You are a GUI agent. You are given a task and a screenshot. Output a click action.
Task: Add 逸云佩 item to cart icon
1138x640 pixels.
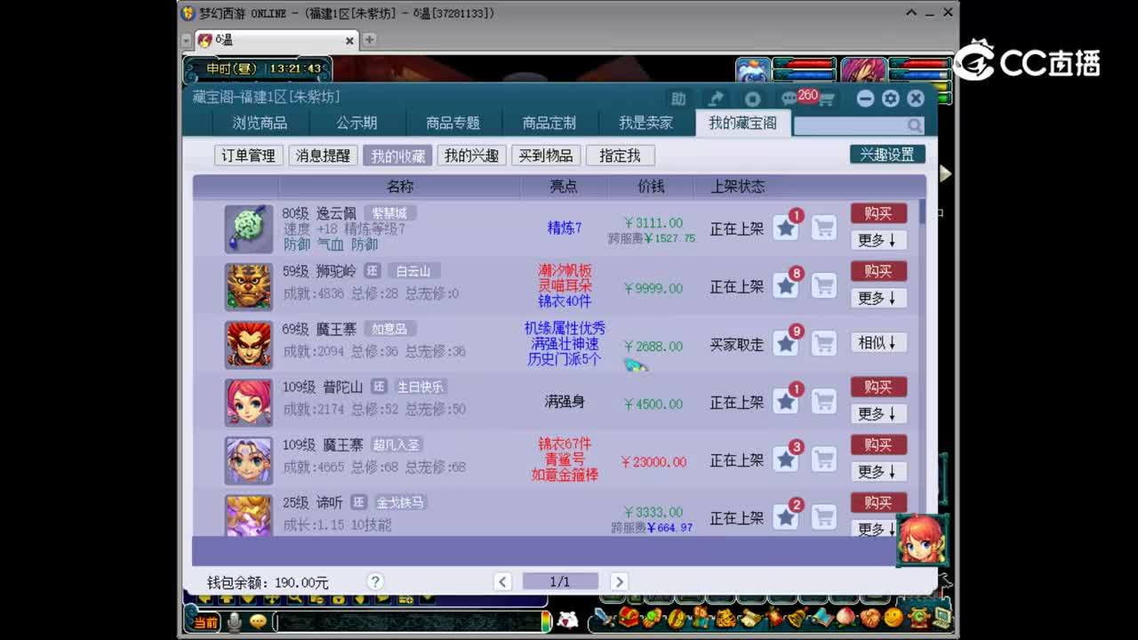pyautogui.click(x=824, y=228)
